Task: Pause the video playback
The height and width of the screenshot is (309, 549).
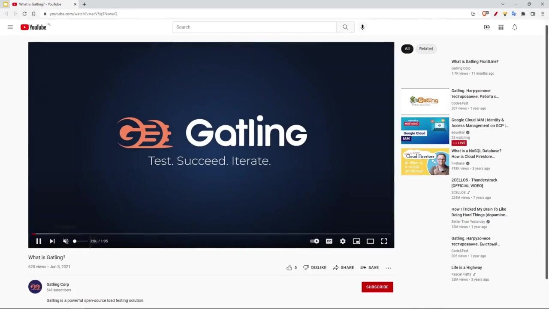Action: pyautogui.click(x=39, y=241)
